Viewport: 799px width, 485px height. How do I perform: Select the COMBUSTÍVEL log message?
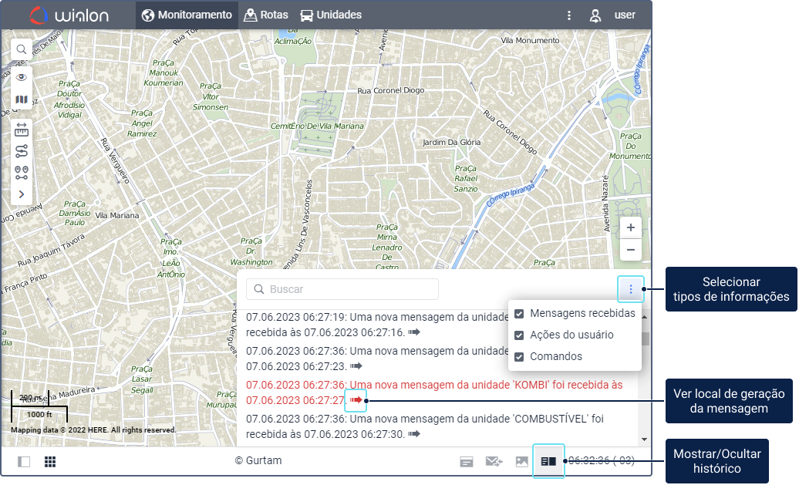[x=424, y=426]
